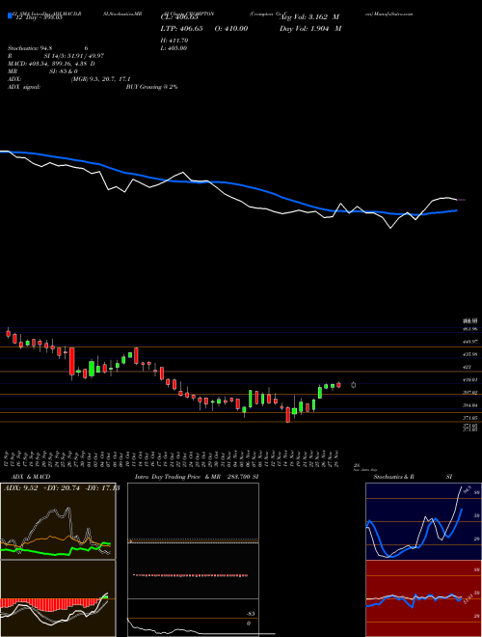Click the 'Day Vol: 1.904 M' text
Screen dimensions: 482x637
[x=310, y=29]
